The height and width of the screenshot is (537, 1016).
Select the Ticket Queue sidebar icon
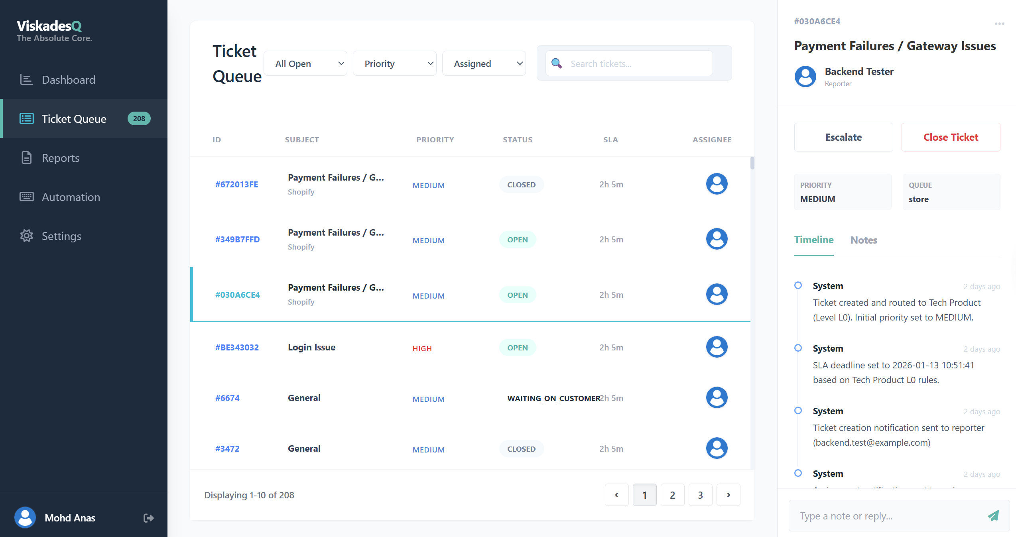[26, 118]
